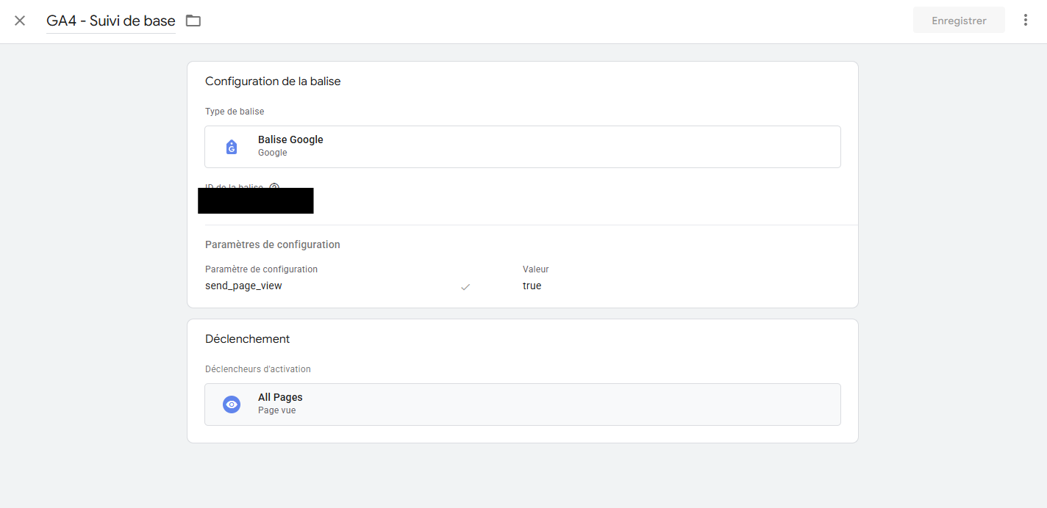Screen dimensions: 1047x508
Task: Click the 'Paramètres de configuration' subheading
Action: [x=272, y=244]
